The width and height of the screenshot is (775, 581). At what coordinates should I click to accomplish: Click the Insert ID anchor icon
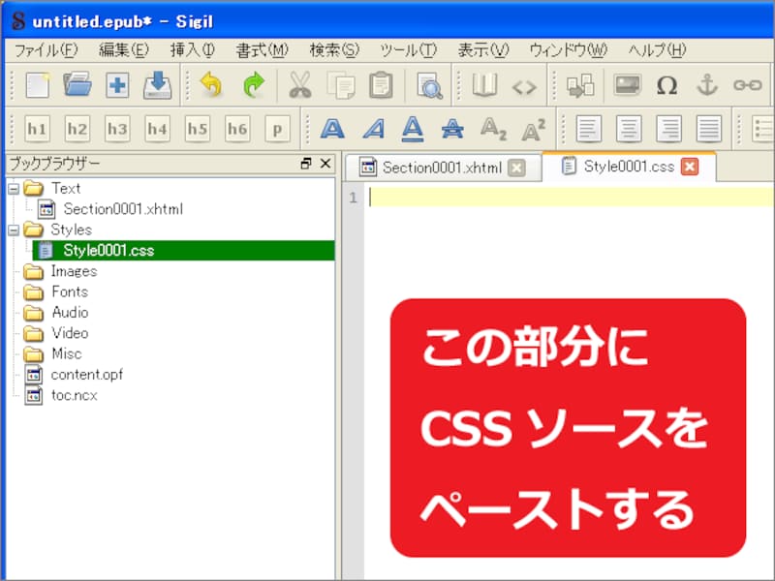point(708,85)
